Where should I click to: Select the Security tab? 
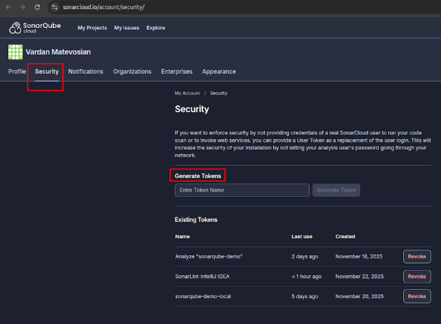pyautogui.click(x=47, y=71)
